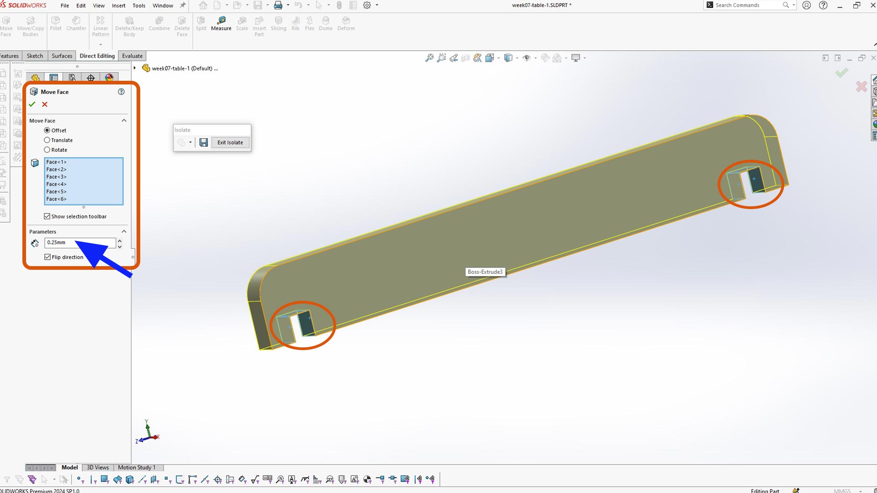Open ConfigurationManager tab icon
877x493 pixels.
tap(72, 78)
